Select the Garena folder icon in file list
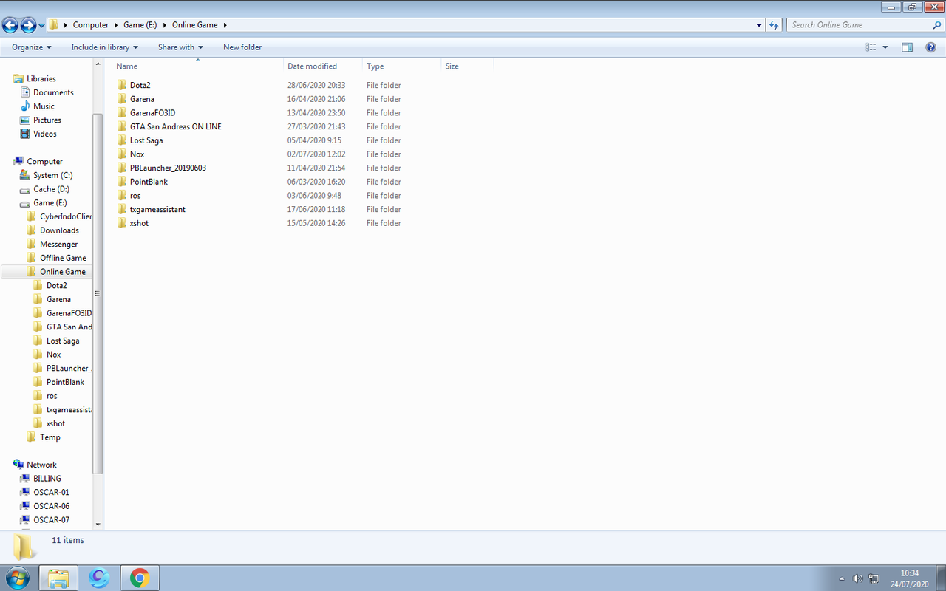The height and width of the screenshot is (591, 946). pos(122,99)
